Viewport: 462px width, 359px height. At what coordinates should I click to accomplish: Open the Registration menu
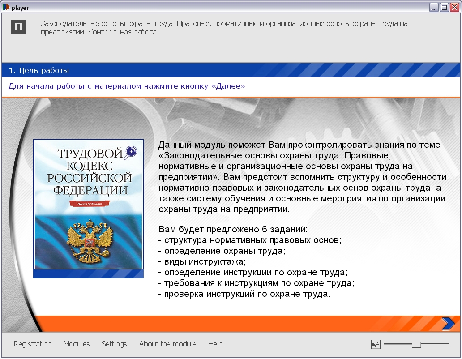[33, 344]
